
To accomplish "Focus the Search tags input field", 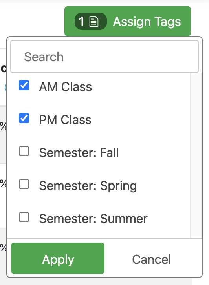I will (104, 57).
